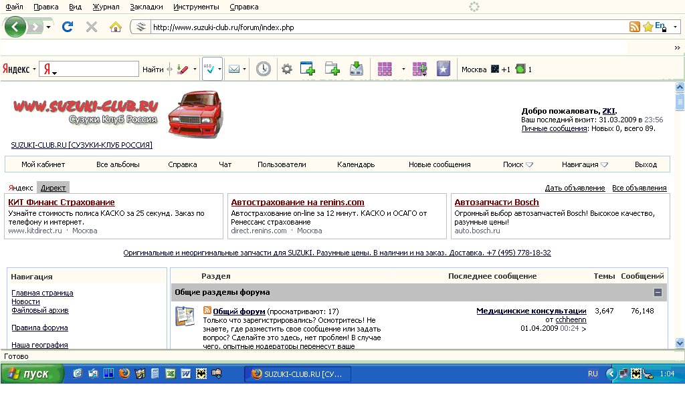Go to Мой кабинет

(x=43, y=164)
